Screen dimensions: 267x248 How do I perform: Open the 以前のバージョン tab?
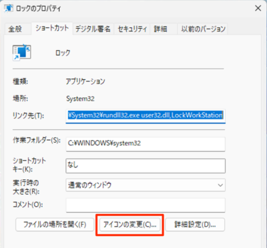tap(203, 29)
